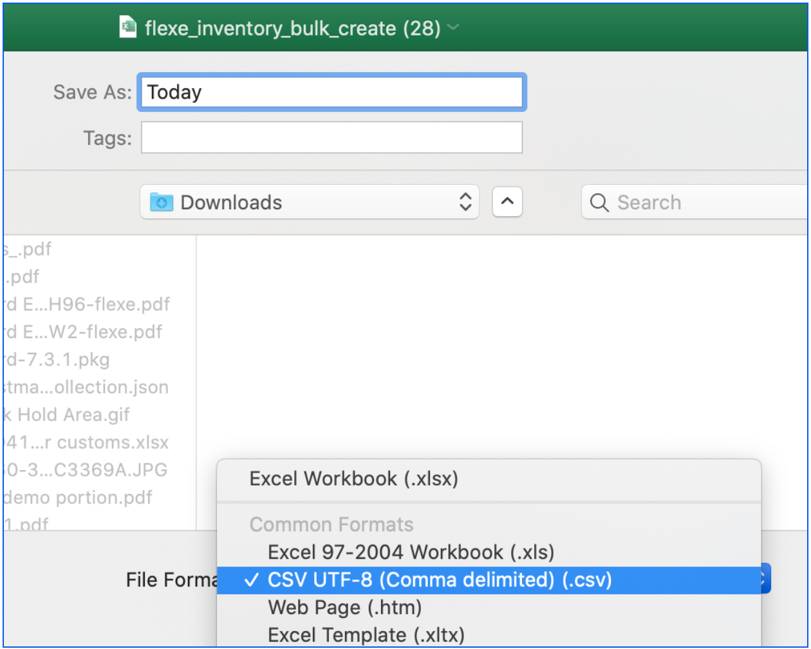Choose the Web Page (.htm) format

[344, 607]
